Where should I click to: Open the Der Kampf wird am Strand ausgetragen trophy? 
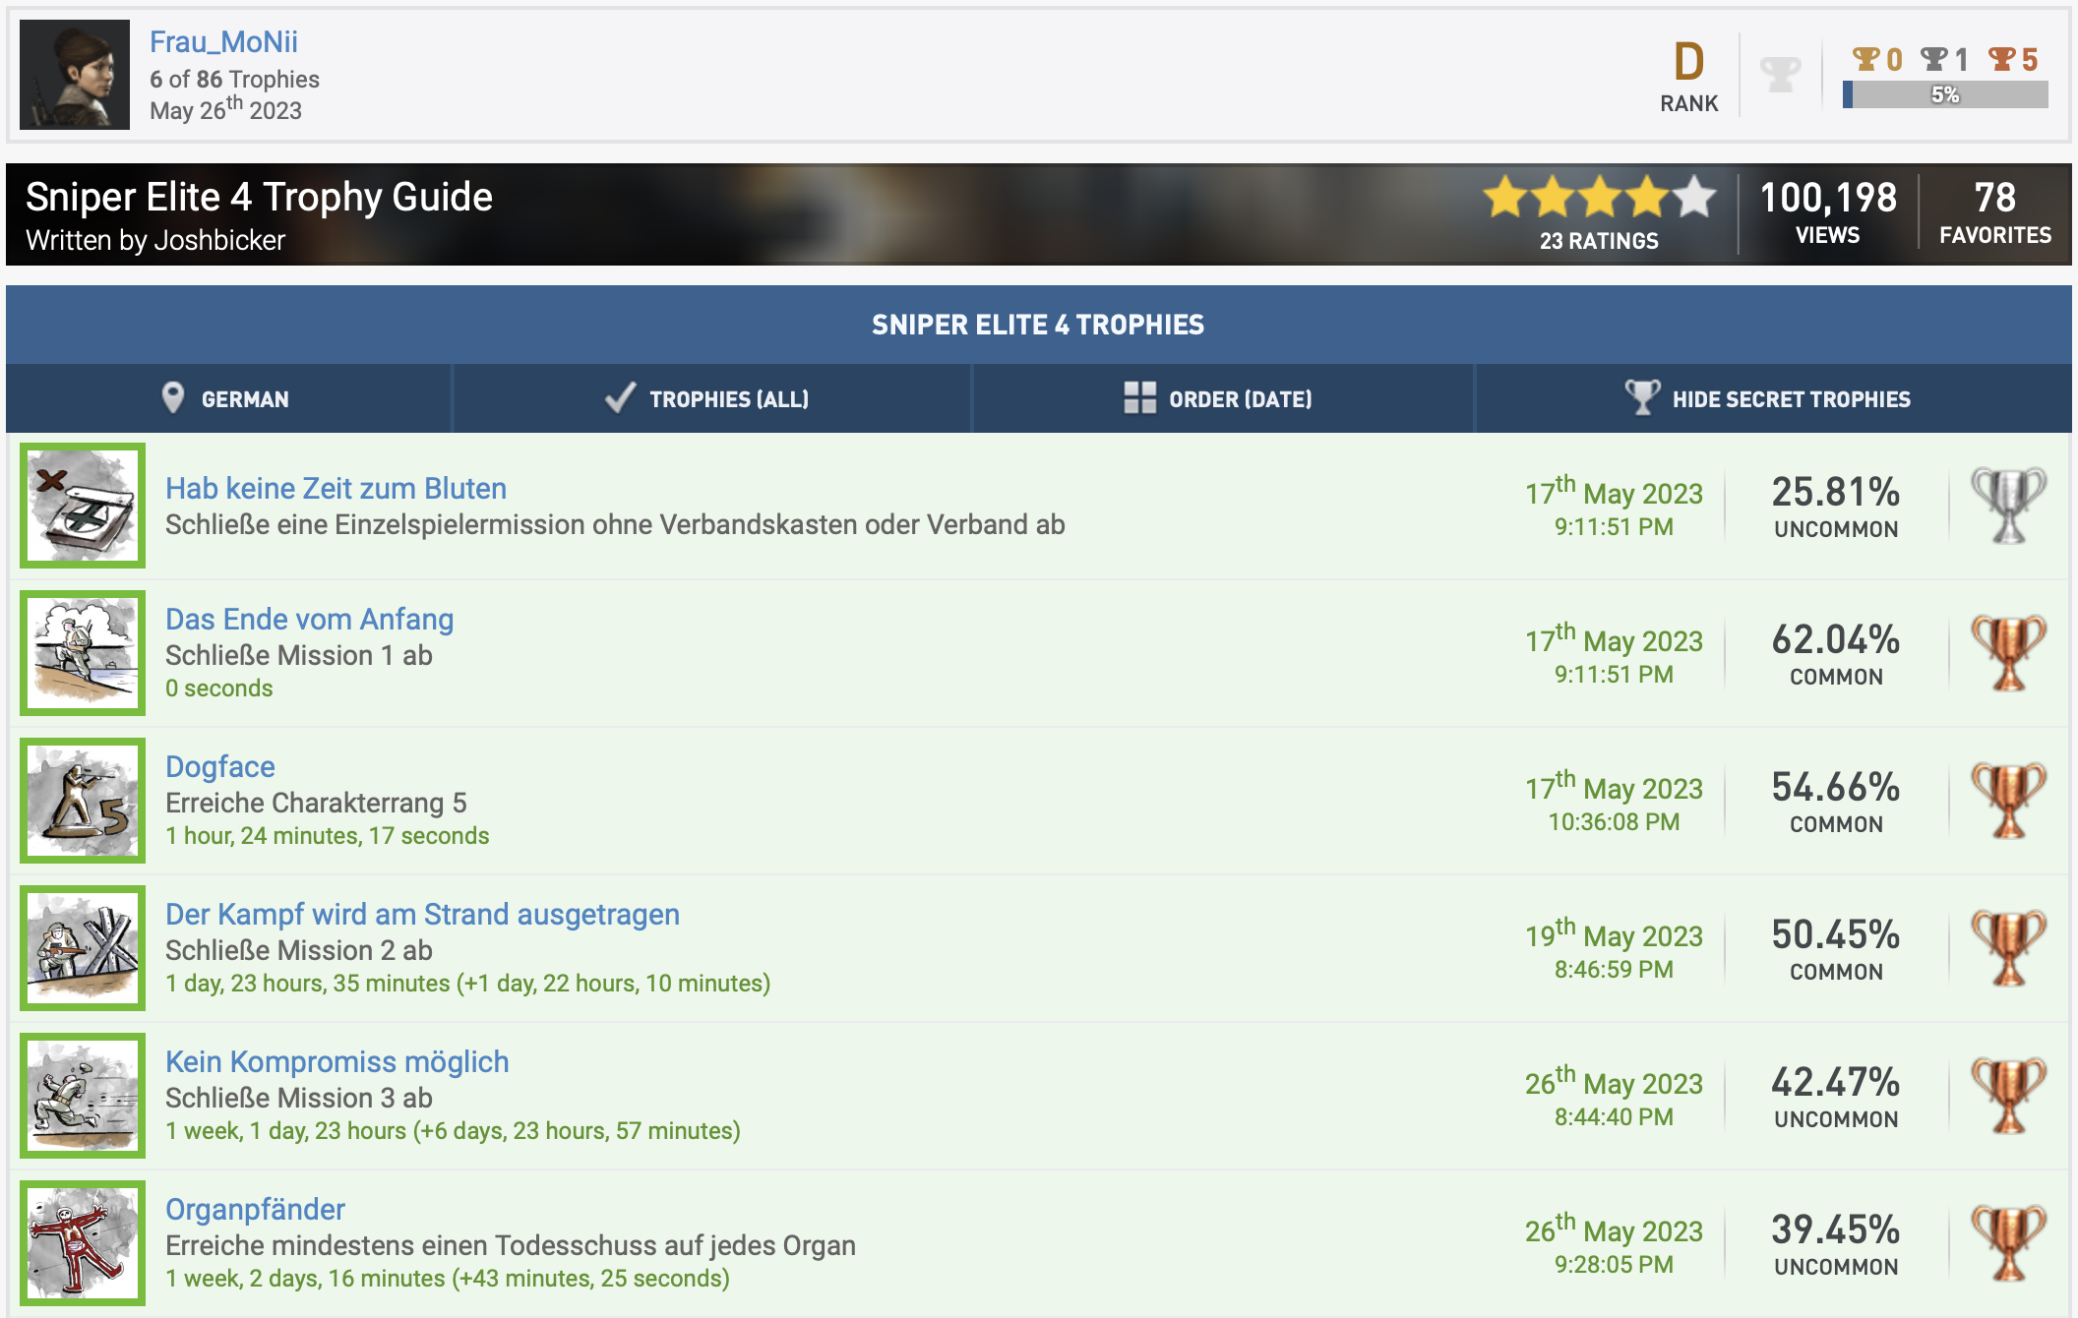coord(422,914)
